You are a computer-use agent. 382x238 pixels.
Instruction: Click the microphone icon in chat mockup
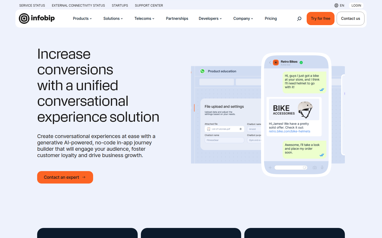[322, 168]
